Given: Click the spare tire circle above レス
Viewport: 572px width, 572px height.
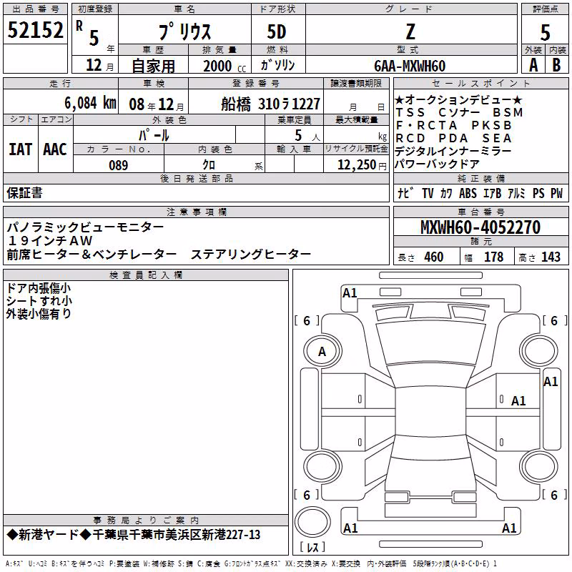Looking at the screenshot, I should 312,522.
